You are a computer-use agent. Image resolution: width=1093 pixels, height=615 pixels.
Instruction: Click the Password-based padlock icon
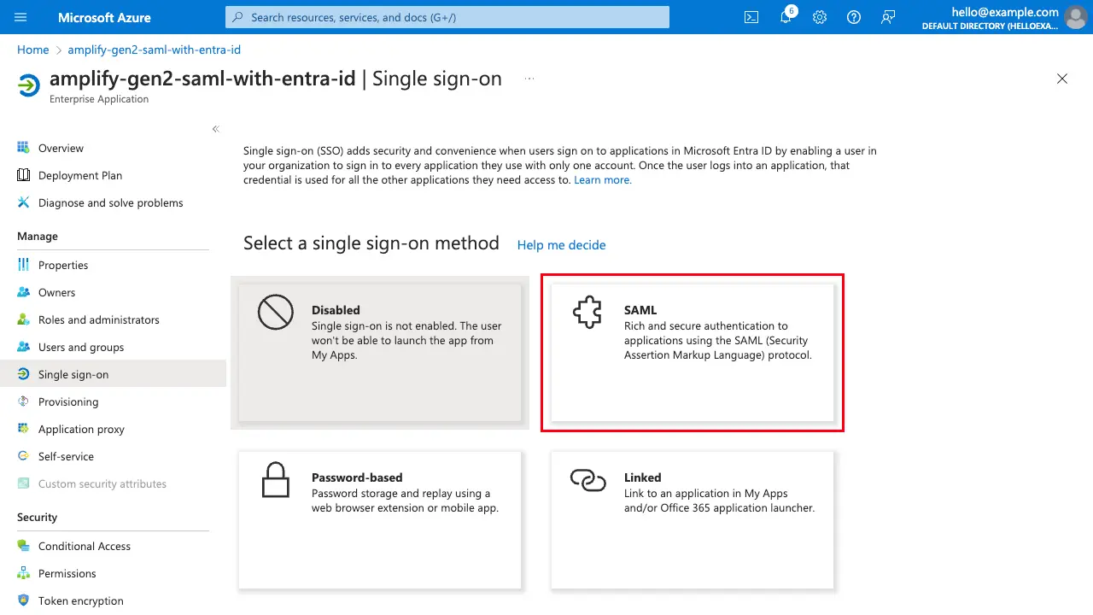pyautogui.click(x=276, y=480)
